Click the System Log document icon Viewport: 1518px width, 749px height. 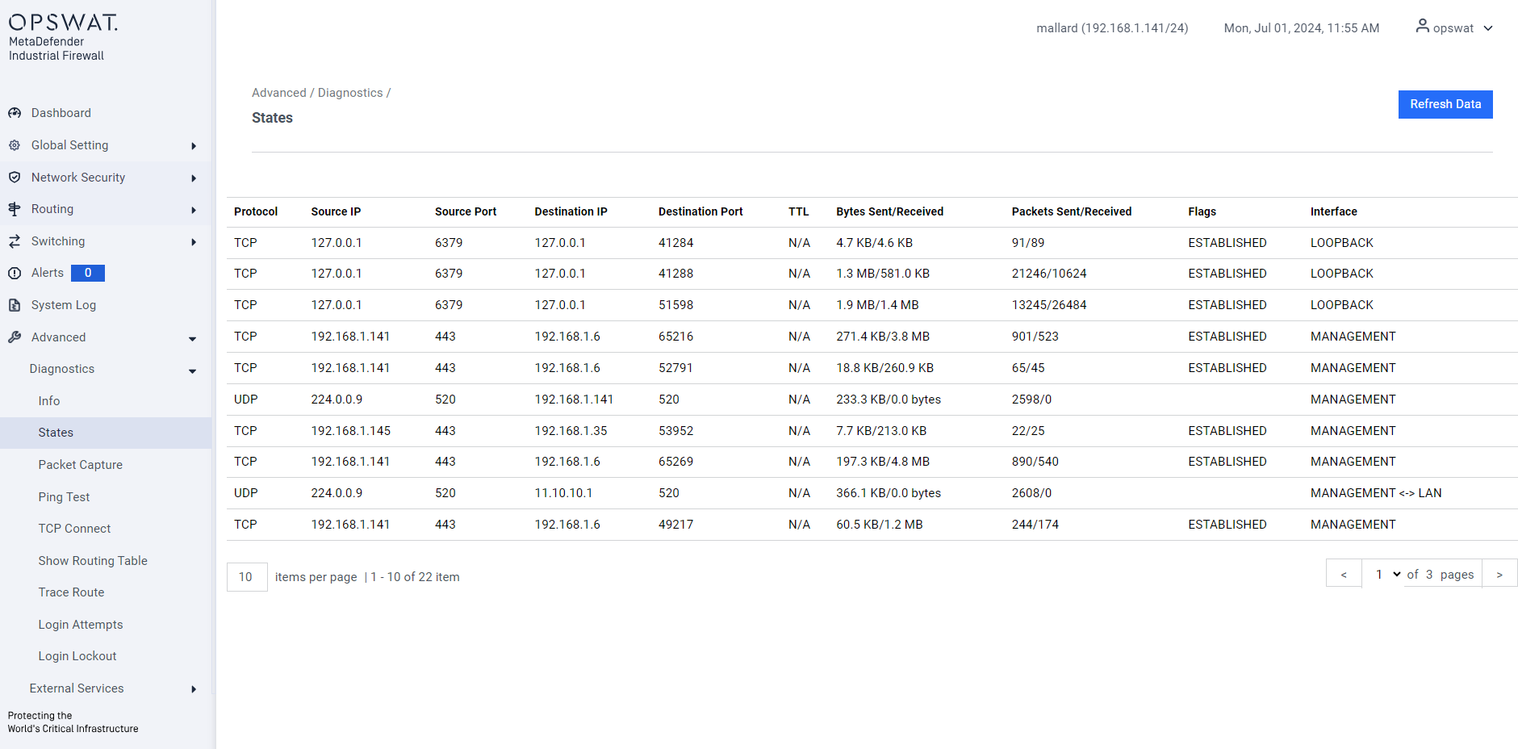point(15,305)
